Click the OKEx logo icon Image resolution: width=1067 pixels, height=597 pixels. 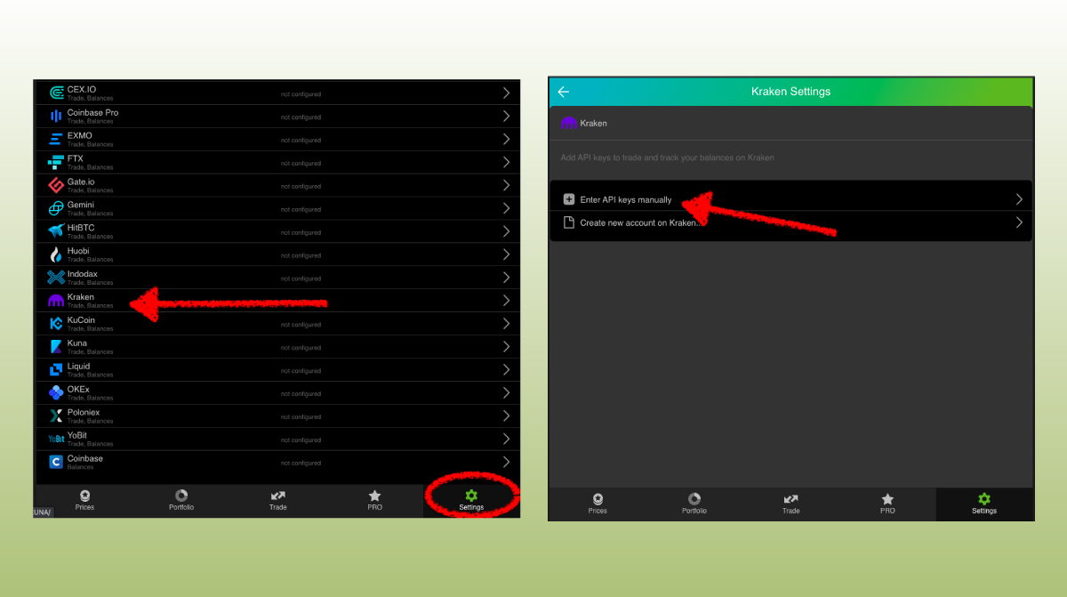point(55,393)
